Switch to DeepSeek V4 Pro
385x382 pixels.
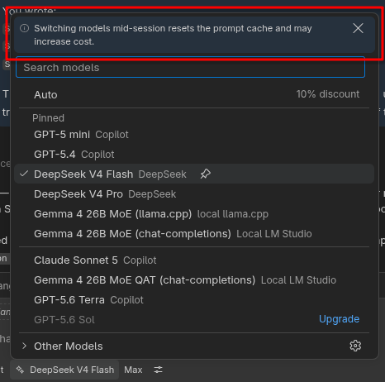(x=194, y=194)
